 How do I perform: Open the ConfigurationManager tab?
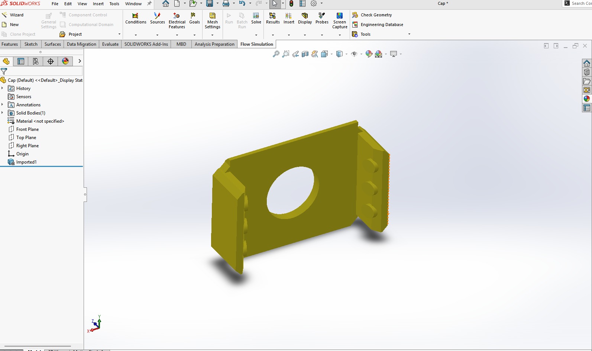[x=36, y=61]
